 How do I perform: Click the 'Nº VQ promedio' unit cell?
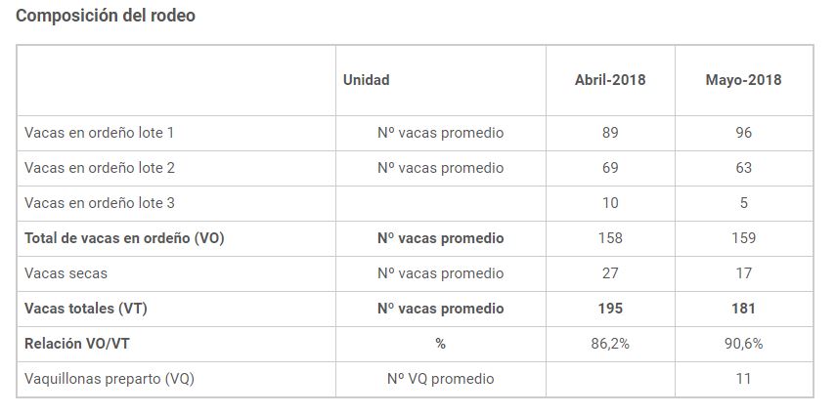tap(440, 379)
